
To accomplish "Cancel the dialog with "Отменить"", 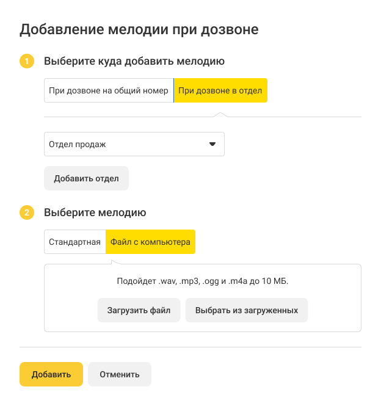I will (x=120, y=374).
